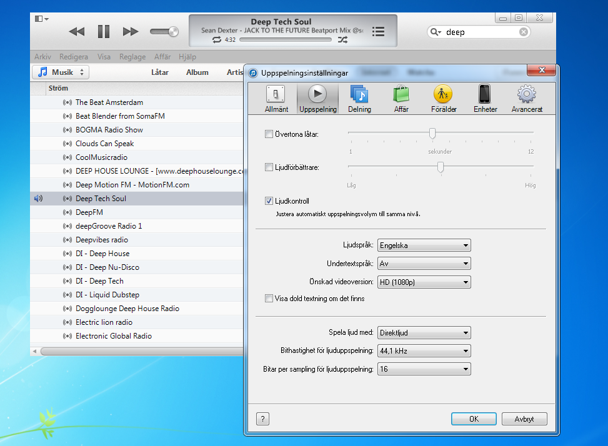This screenshot has width=608, height=446.
Task: Open the Affär menu in menu bar
Action: [x=162, y=57]
